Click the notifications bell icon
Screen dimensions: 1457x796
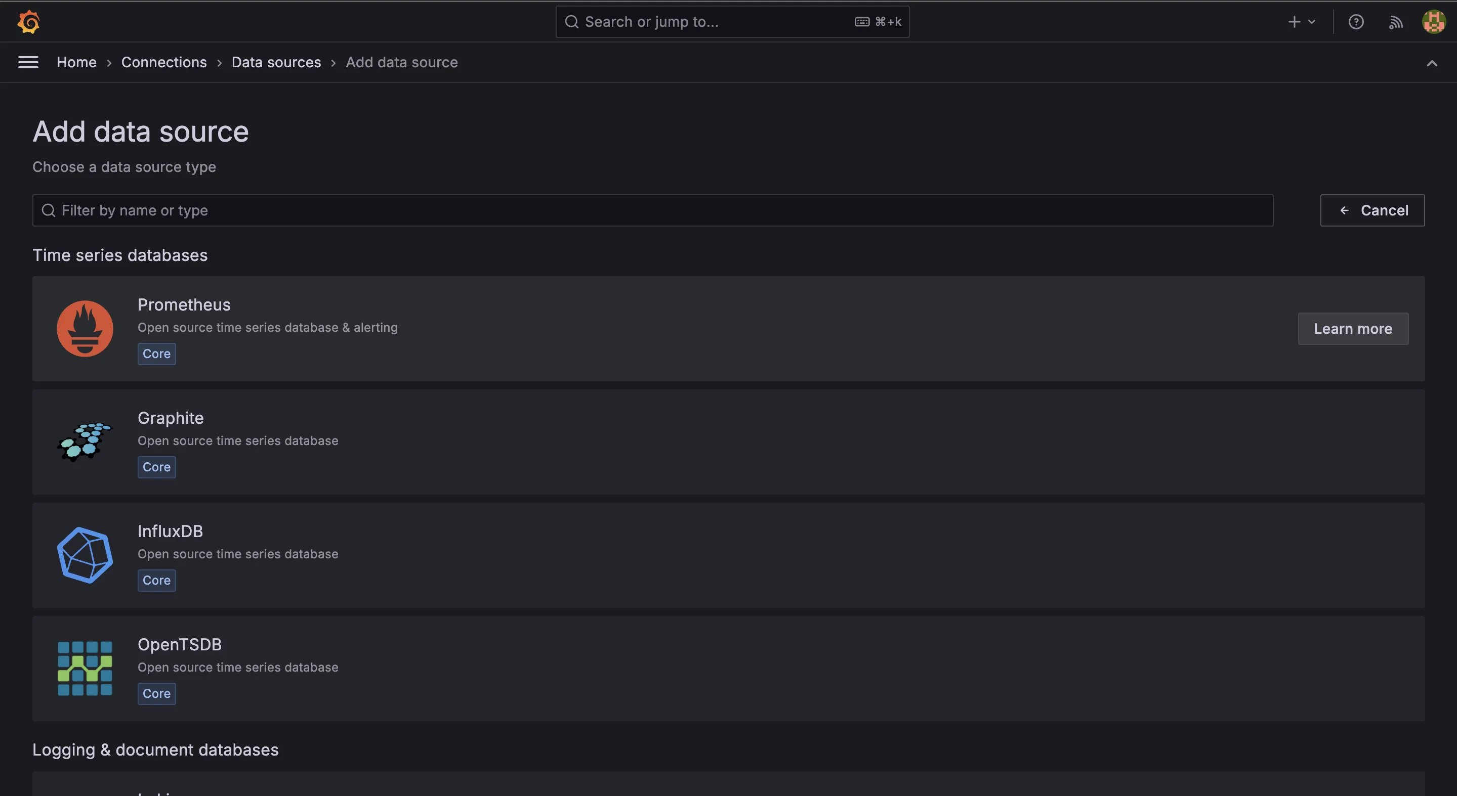(1394, 22)
